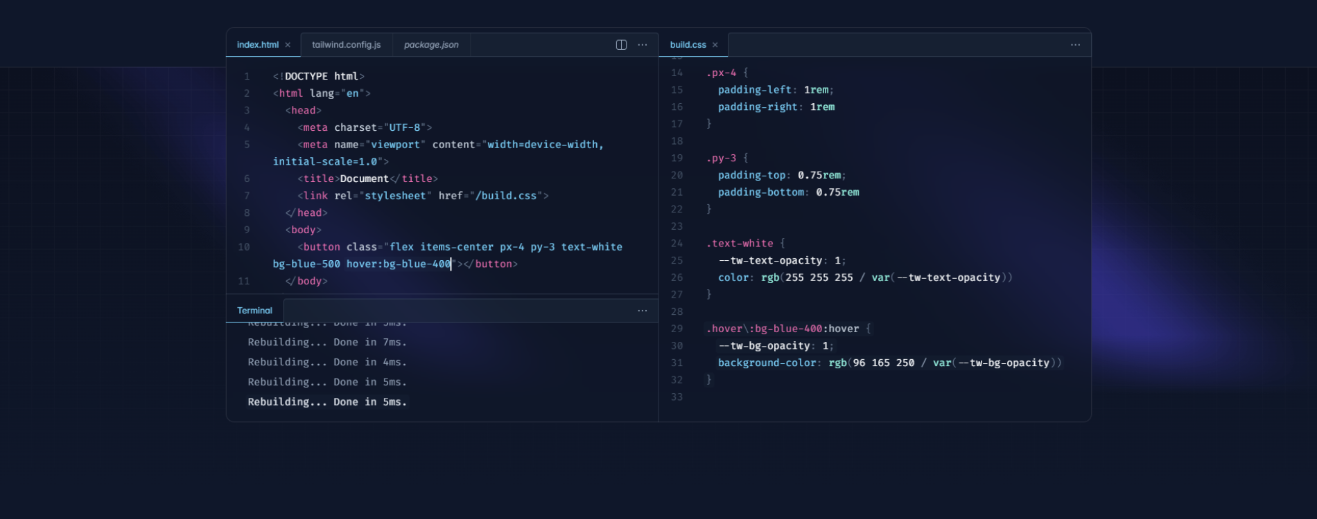Click line number 10 in index.html
This screenshot has height=519, width=1317.
point(244,247)
